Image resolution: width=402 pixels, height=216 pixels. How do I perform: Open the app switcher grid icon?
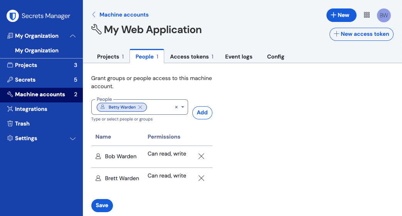point(367,15)
